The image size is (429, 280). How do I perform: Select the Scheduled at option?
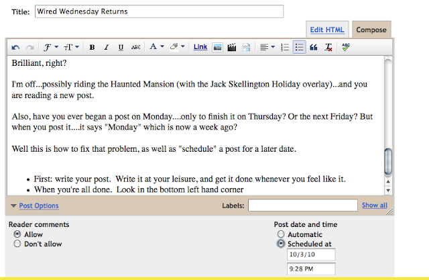[x=281, y=244]
